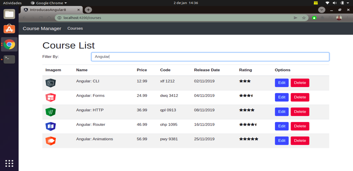Click the Angular Router course blue icon
353x171 pixels.
tap(51, 126)
